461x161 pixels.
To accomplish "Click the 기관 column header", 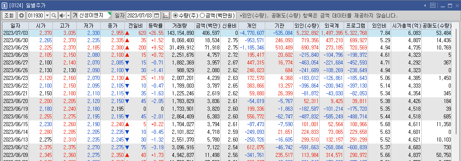I will point(279,26).
